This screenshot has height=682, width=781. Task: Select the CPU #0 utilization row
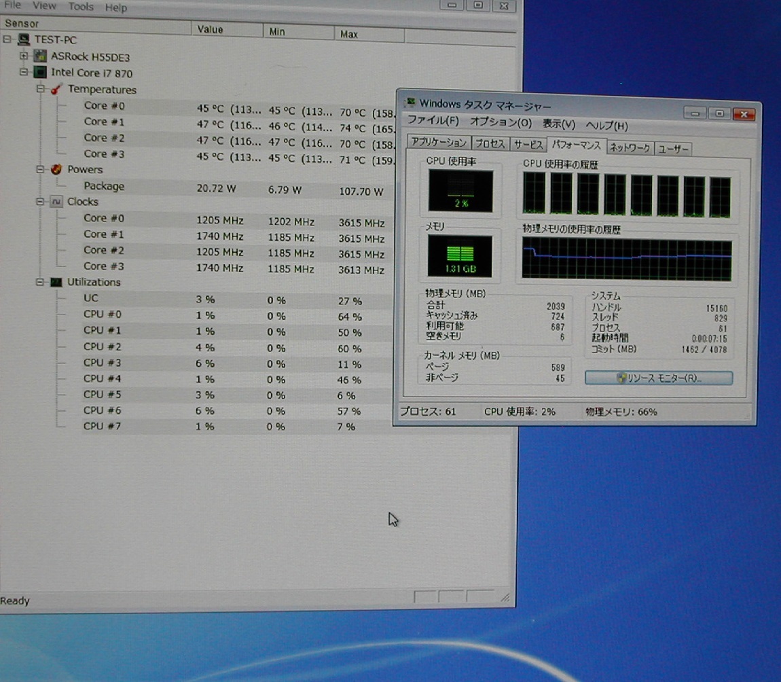tap(237, 315)
